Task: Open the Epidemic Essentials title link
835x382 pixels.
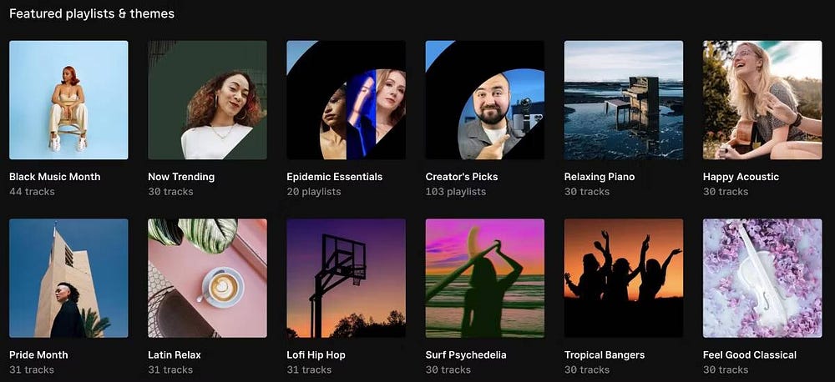Action: [x=335, y=177]
